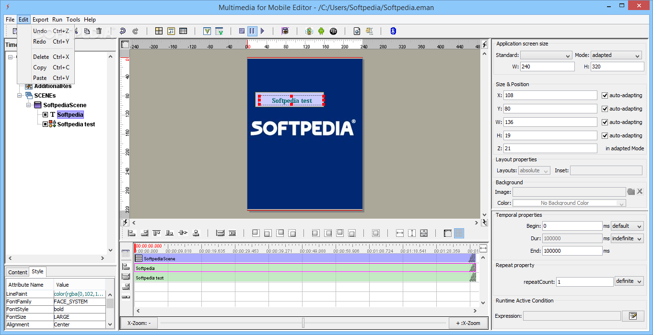Toggle auto-adapting checkbox for W size
653x335 pixels.
[605, 122]
